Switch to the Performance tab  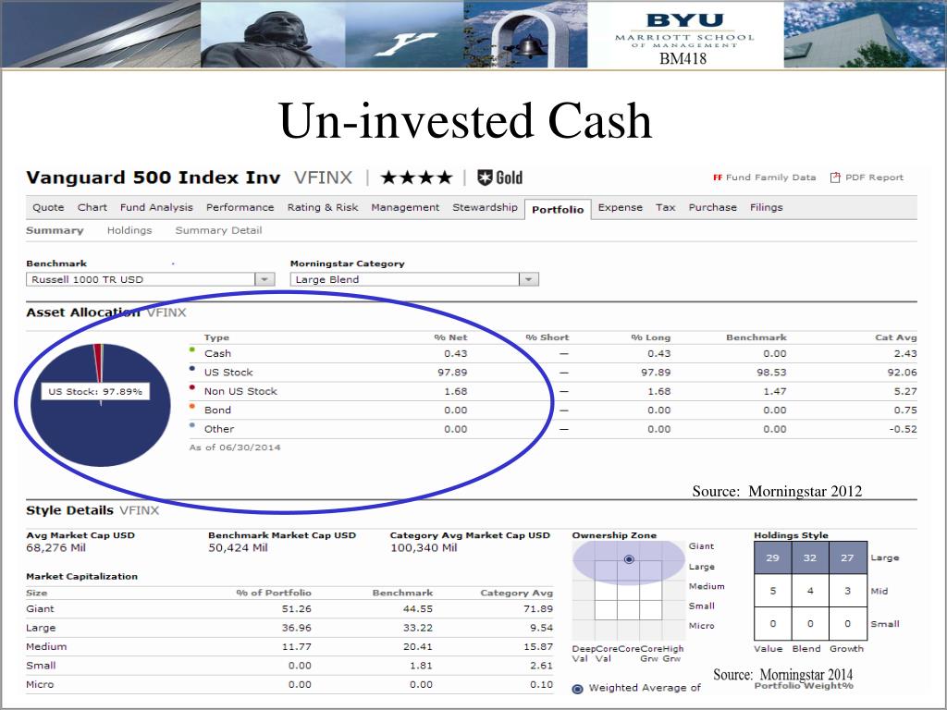[x=240, y=207]
